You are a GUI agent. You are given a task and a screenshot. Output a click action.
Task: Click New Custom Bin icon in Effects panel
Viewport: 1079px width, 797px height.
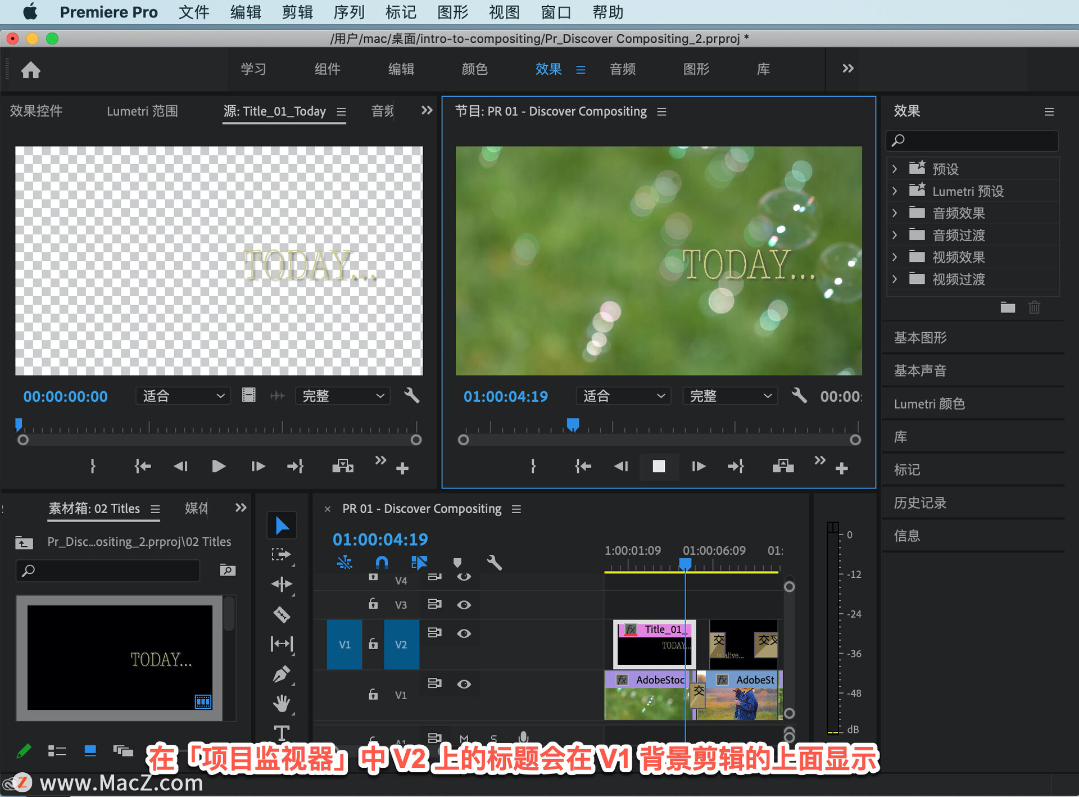(x=1008, y=307)
